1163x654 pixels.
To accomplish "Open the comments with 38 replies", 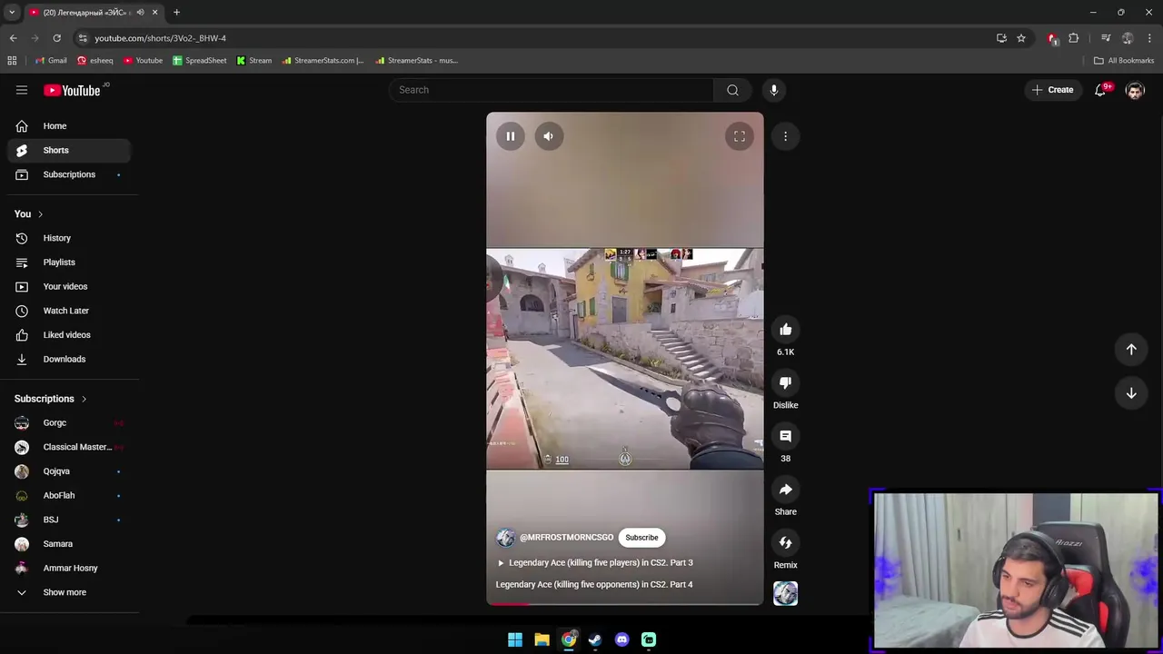I will pos(786,436).
